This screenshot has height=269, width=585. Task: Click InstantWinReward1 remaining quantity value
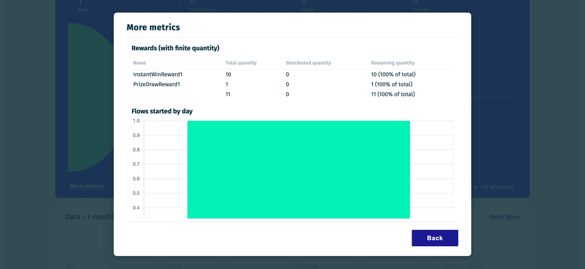tap(393, 74)
